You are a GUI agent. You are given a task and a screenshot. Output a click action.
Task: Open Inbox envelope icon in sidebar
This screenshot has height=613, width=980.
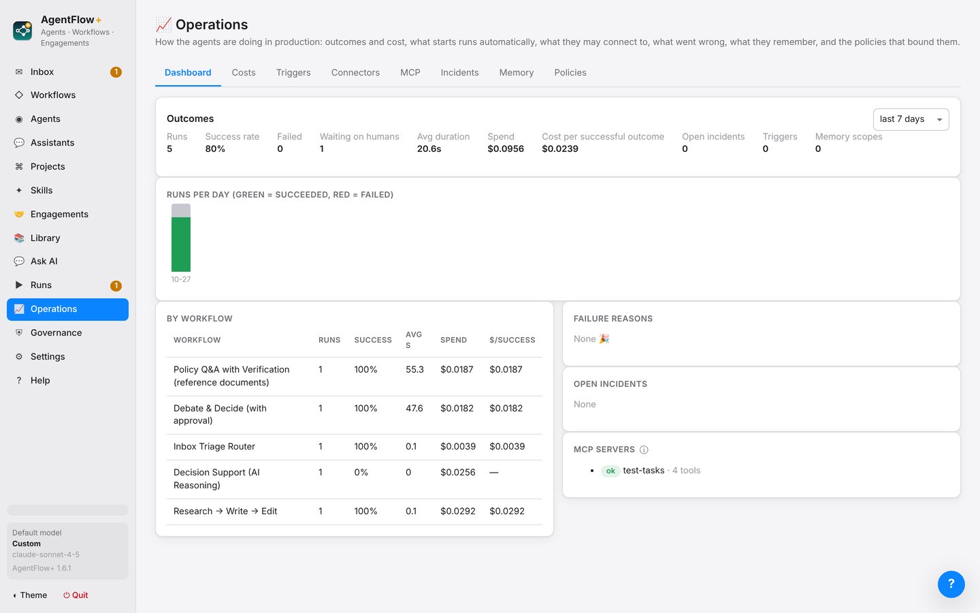pos(19,72)
